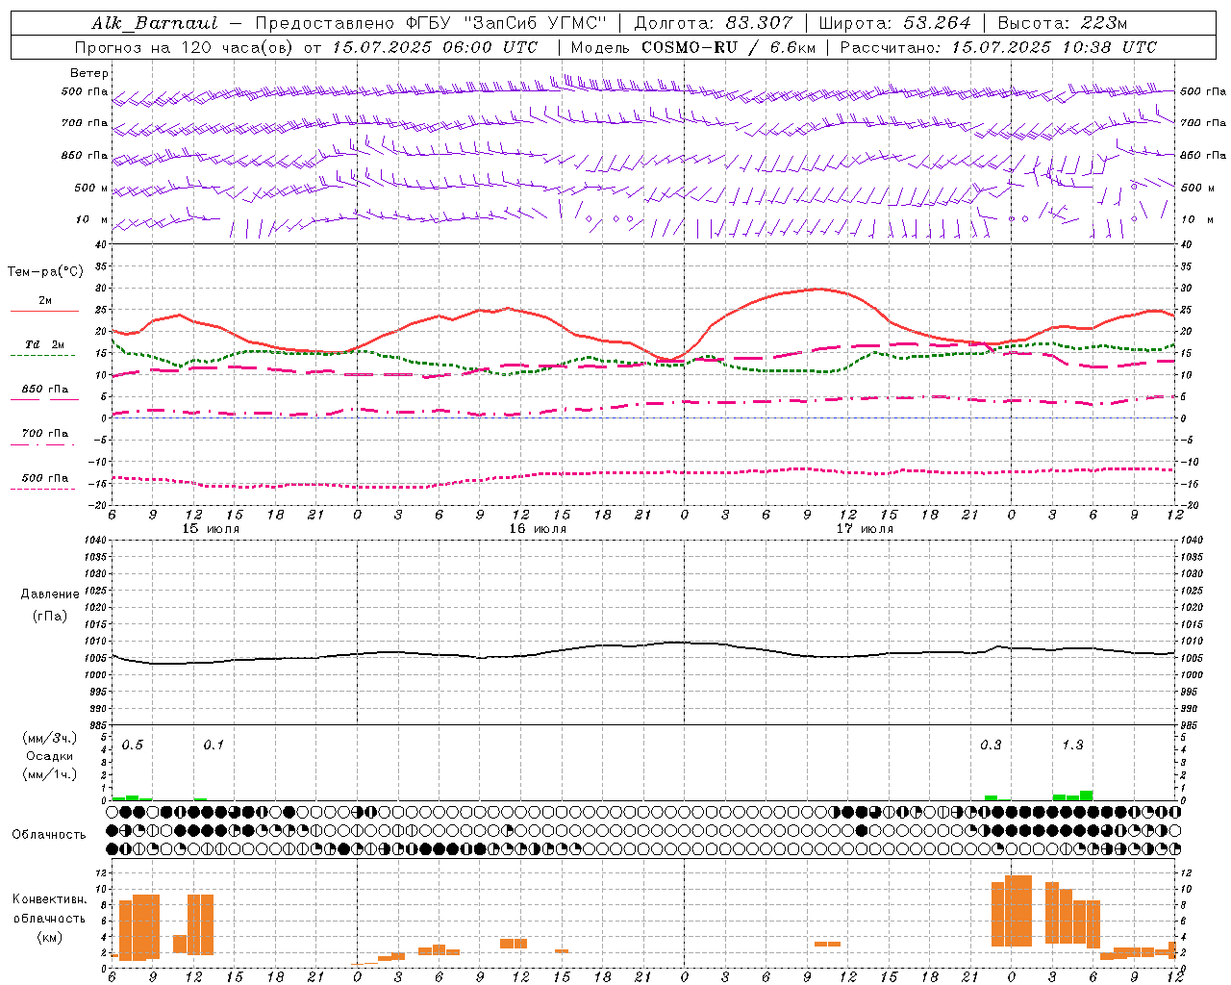1231x985 pixels.
Task: Click the "850 гПа" temperature legend label
Action: (45, 390)
